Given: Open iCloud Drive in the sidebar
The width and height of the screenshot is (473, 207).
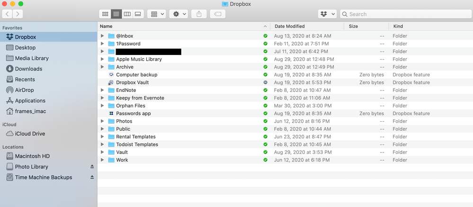Looking at the screenshot, I should pos(30,134).
